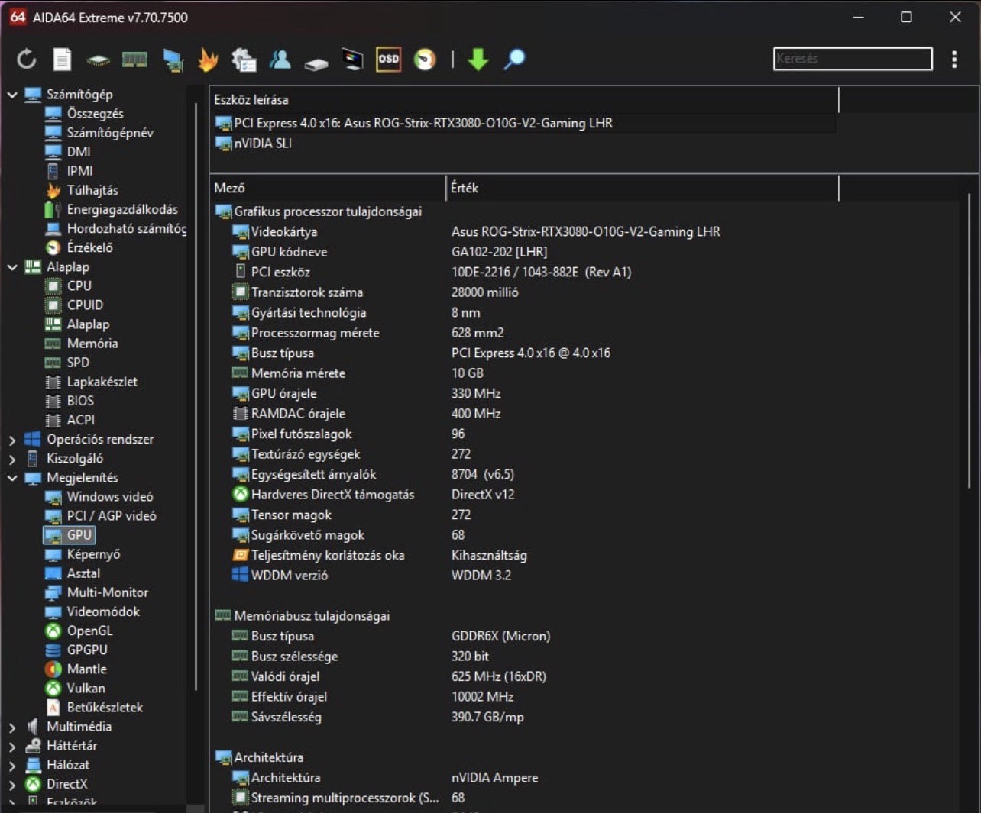
Task: Open Multi-Monitor page in tree
Action: (108, 592)
